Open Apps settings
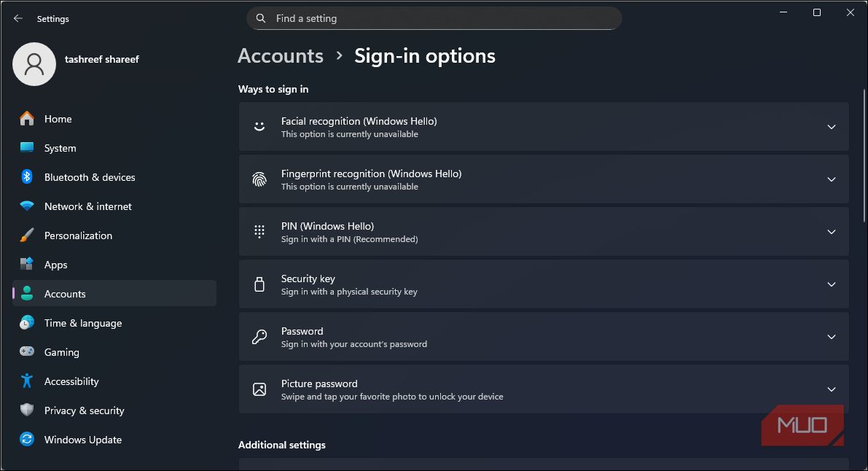The image size is (868, 471). (x=114, y=265)
